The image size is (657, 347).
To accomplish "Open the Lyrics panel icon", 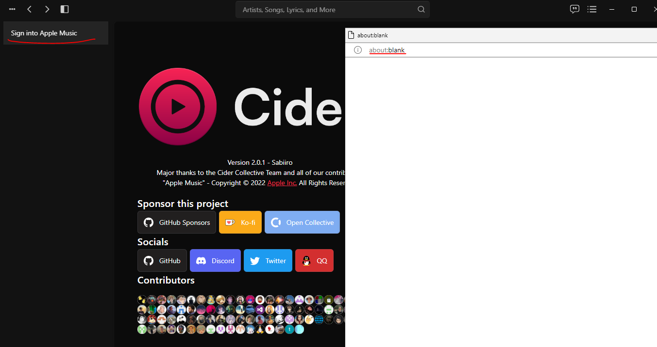I will (574, 9).
